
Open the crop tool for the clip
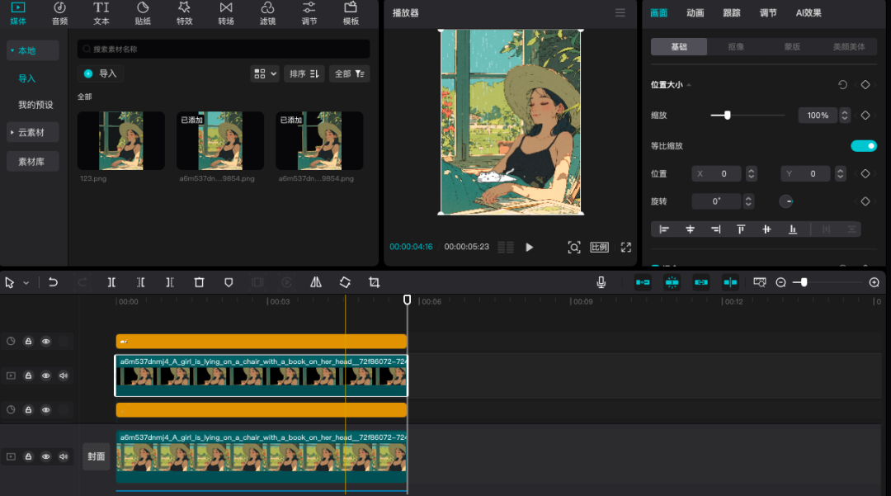pyautogui.click(x=374, y=282)
